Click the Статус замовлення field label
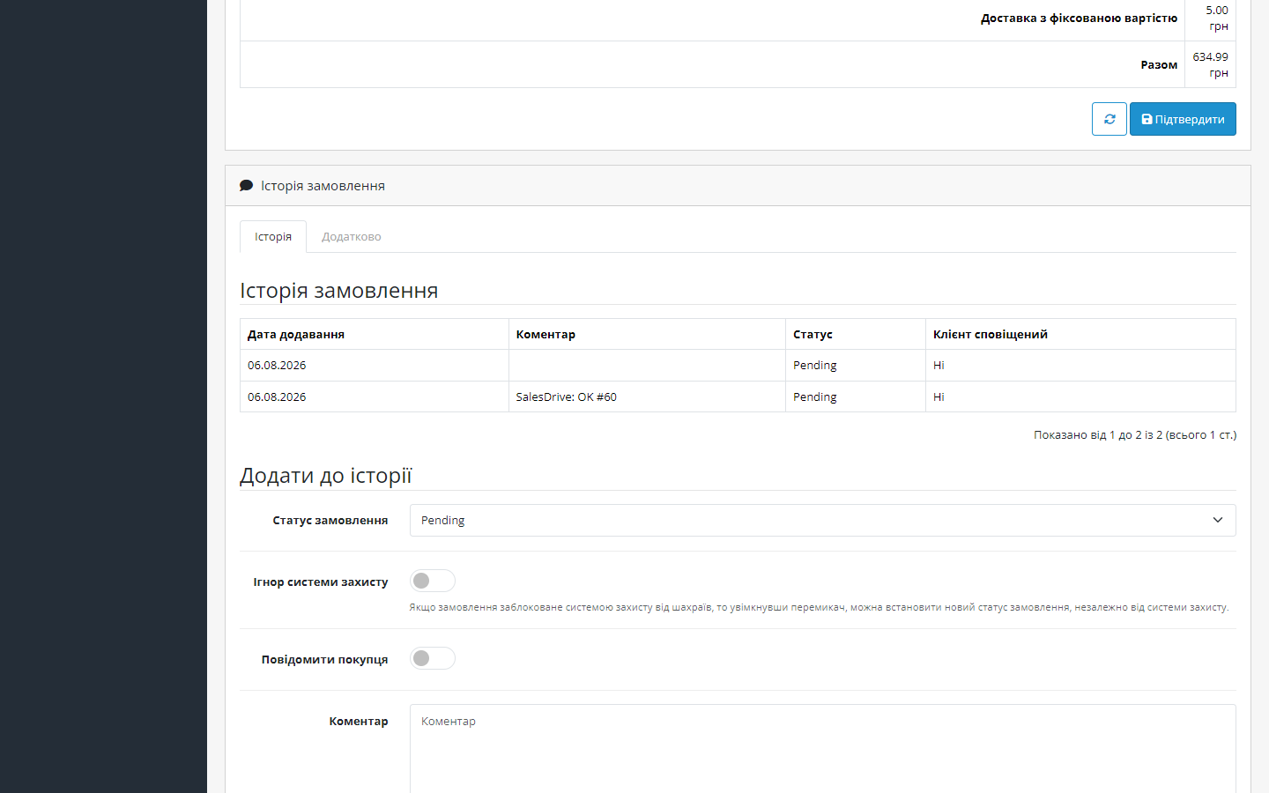 330,520
